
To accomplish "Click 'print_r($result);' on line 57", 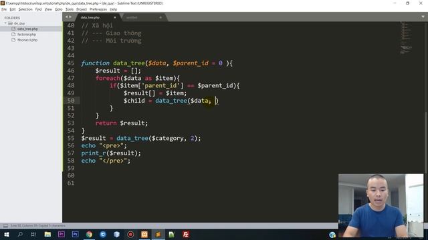I will pyautogui.click(x=111, y=153).
